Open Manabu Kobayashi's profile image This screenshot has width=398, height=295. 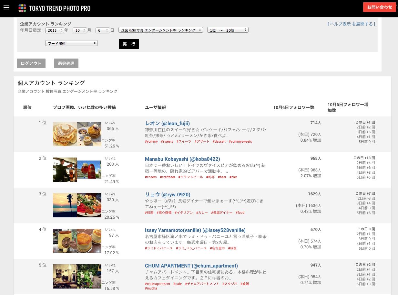[x=65, y=169]
